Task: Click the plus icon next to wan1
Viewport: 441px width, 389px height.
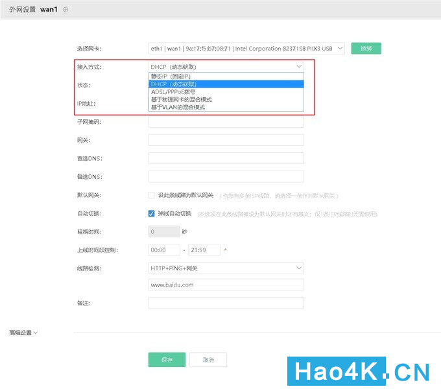Action: click(66, 10)
